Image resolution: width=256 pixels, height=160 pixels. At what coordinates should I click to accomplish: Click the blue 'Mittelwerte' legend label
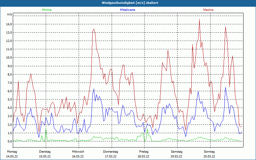[127, 10]
